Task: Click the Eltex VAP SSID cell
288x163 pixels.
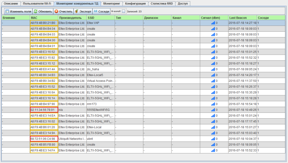Action: coord(101,23)
